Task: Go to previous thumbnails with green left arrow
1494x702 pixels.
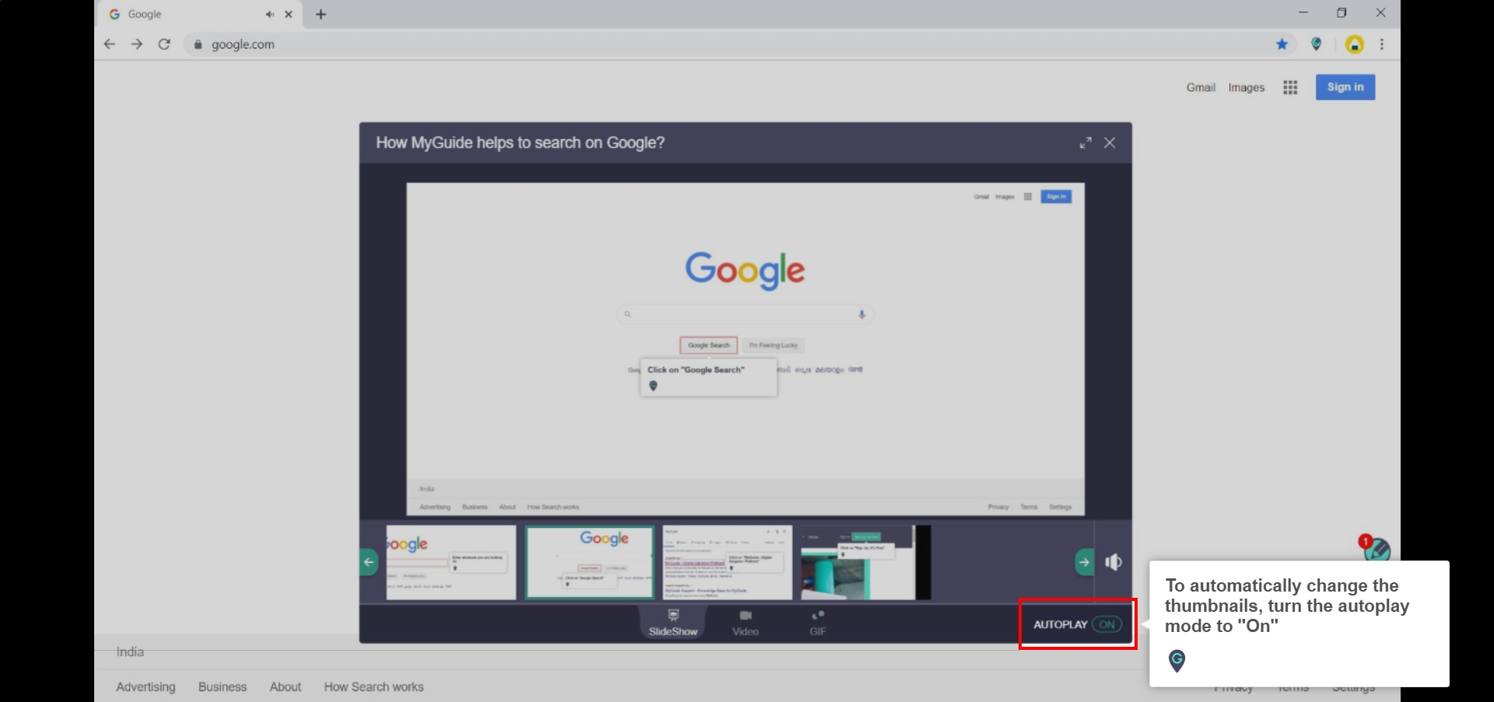Action: pyautogui.click(x=369, y=562)
